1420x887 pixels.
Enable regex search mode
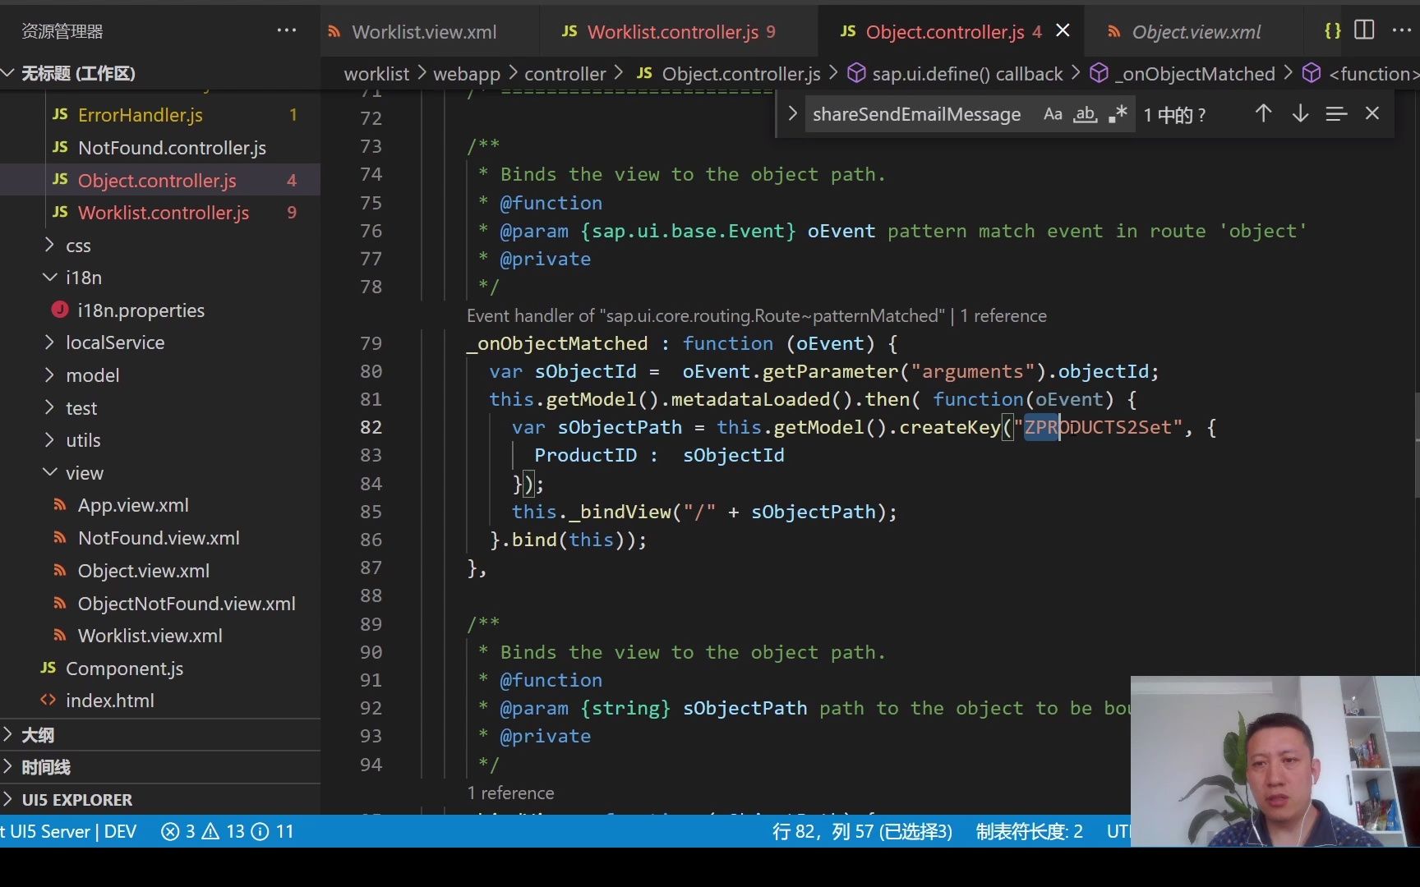[x=1117, y=113]
